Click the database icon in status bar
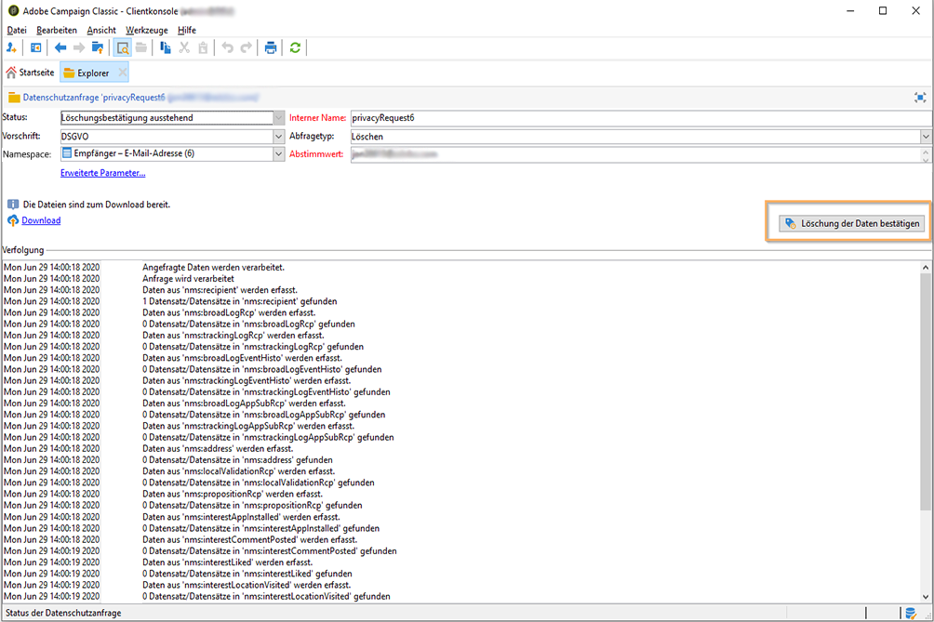Viewport: 934px width, 622px height. pos(911,613)
